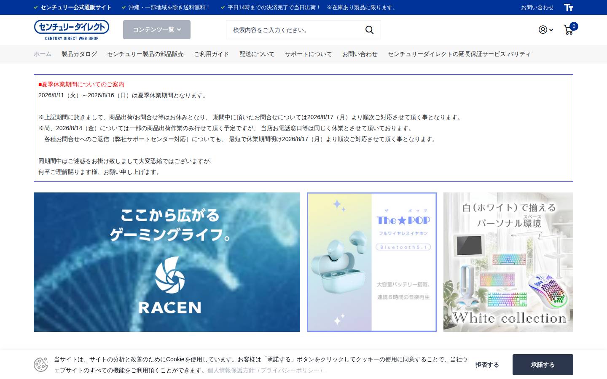Open the ご利用ガイド menu item
The width and height of the screenshot is (607, 379).
[x=212, y=54]
